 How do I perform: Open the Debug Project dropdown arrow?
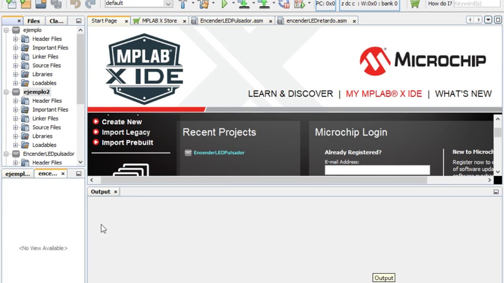(309, 4)
